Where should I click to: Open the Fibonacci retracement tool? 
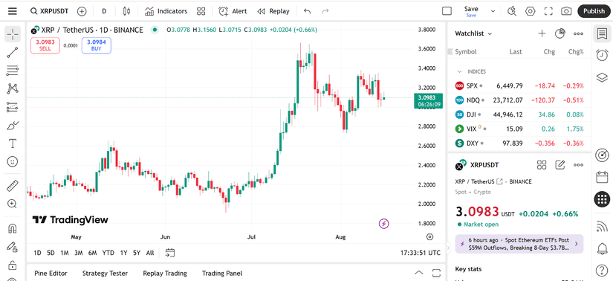13,71
